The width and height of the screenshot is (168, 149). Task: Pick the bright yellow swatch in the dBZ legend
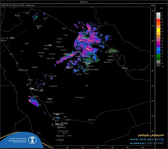coord(158,30)
